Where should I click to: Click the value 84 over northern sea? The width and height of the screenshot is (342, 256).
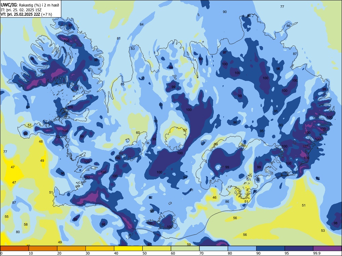[x=142, y=24]
